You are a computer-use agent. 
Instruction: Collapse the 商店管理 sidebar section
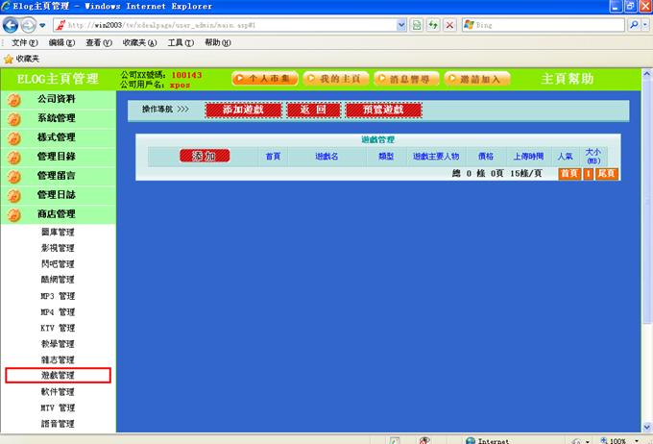coord(57,214)
